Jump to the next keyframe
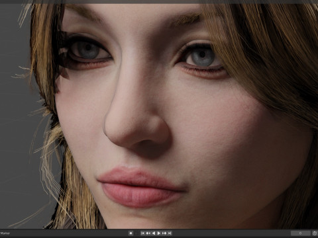This screenshot has height=238, width=318. click(x=164, y=233)
